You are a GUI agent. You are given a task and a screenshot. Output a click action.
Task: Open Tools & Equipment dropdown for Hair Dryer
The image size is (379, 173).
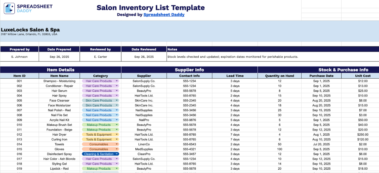117,135
